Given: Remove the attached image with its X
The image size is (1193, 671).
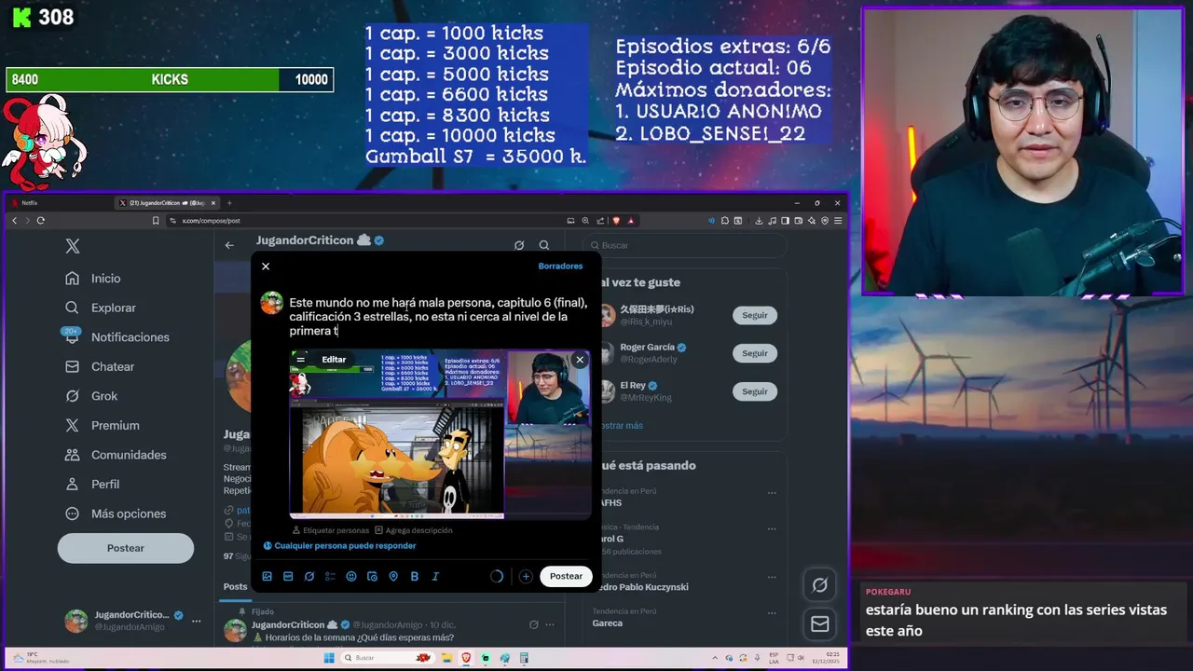Looking at the screenshot, I should tap(580, 360).
